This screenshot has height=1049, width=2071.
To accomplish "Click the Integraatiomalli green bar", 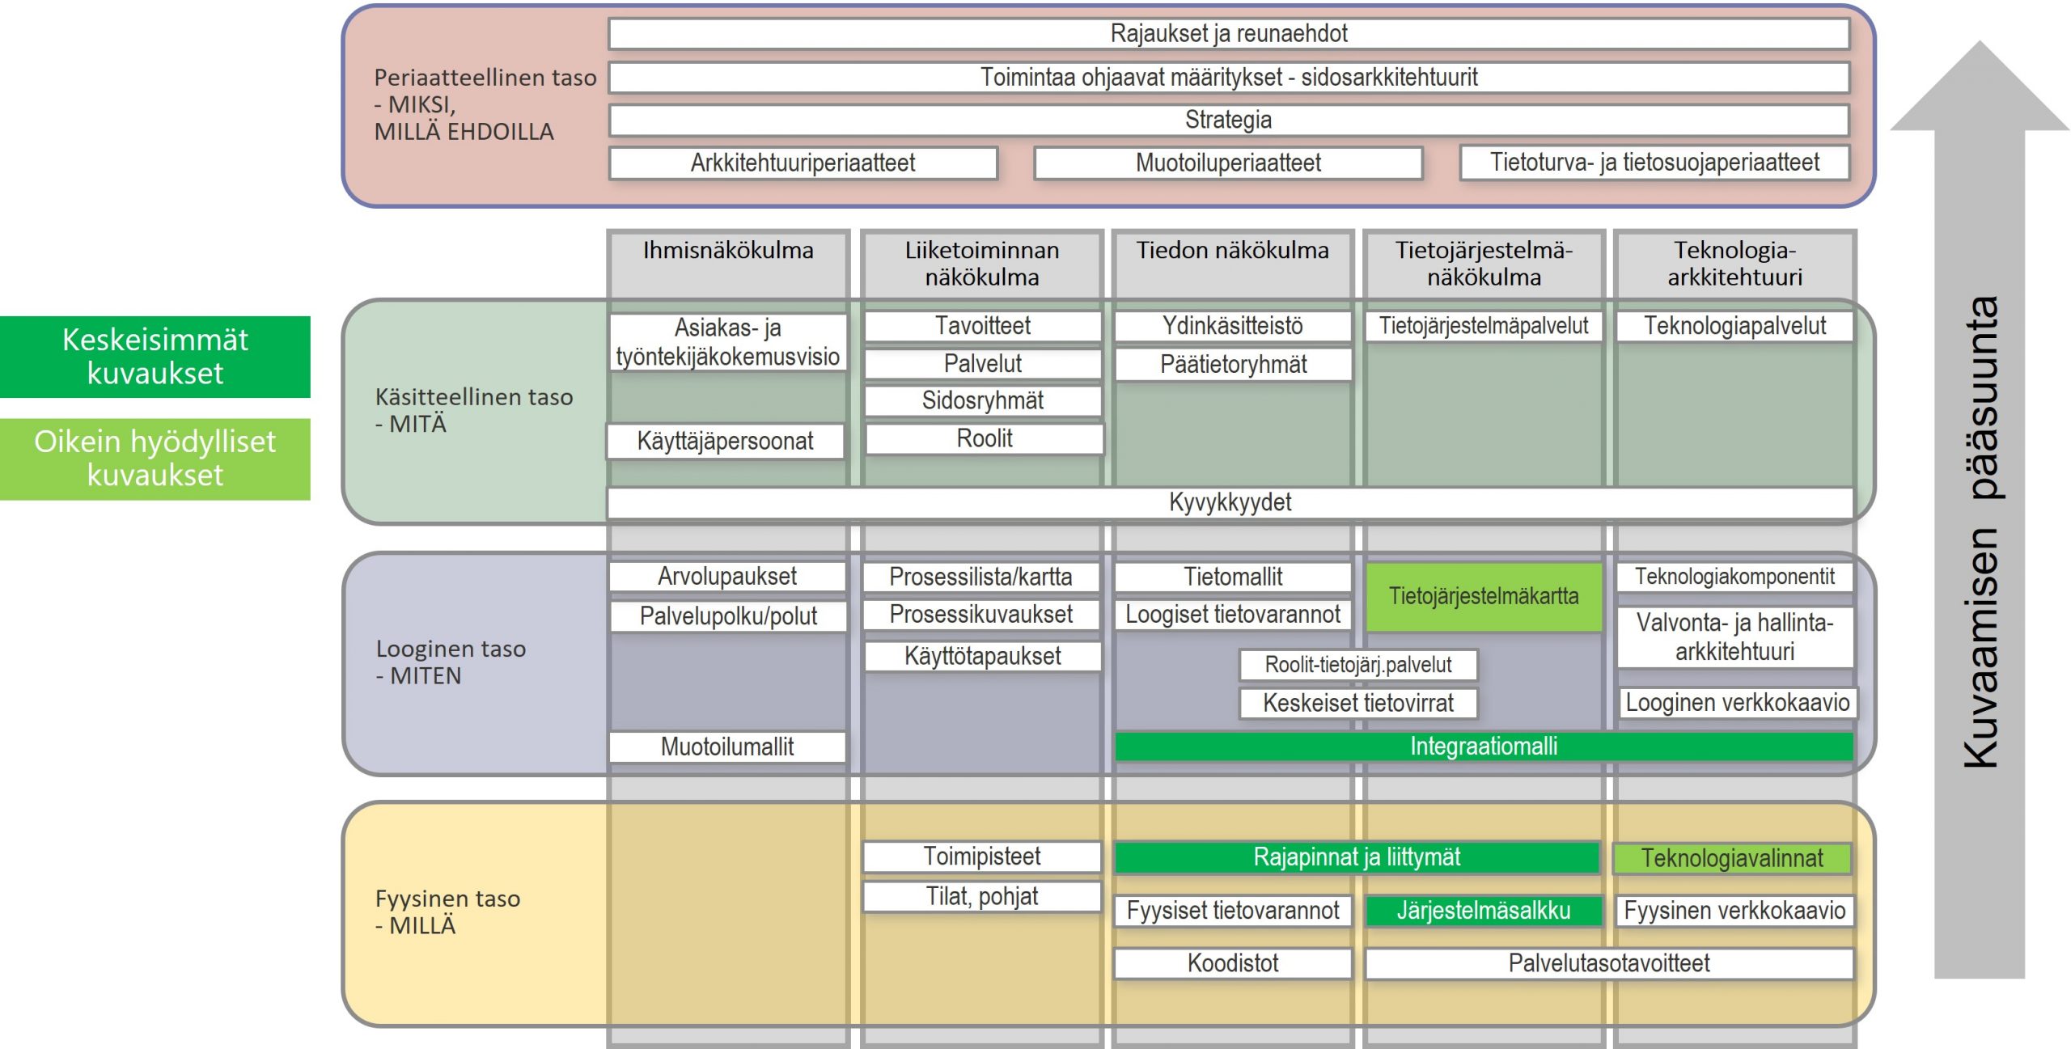I will (1483, 746).
